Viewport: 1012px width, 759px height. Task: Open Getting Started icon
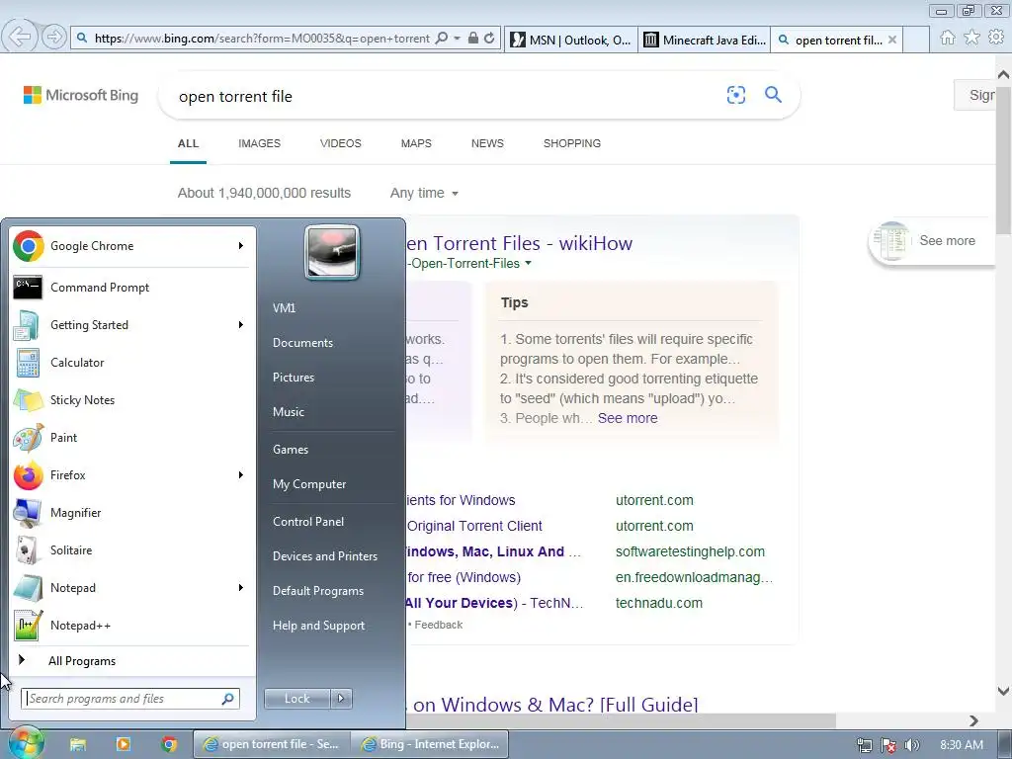coord(28,325)
